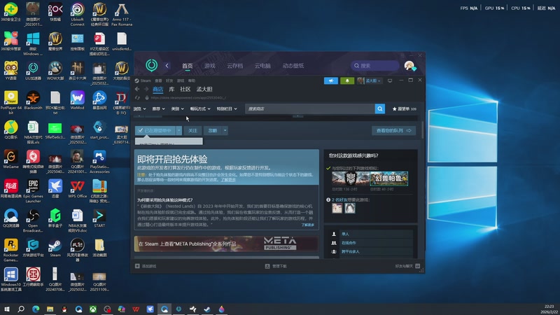The image size is (560, 315).
Task: Click the Steam announcements megaphone button
Action: pos(330,80)
